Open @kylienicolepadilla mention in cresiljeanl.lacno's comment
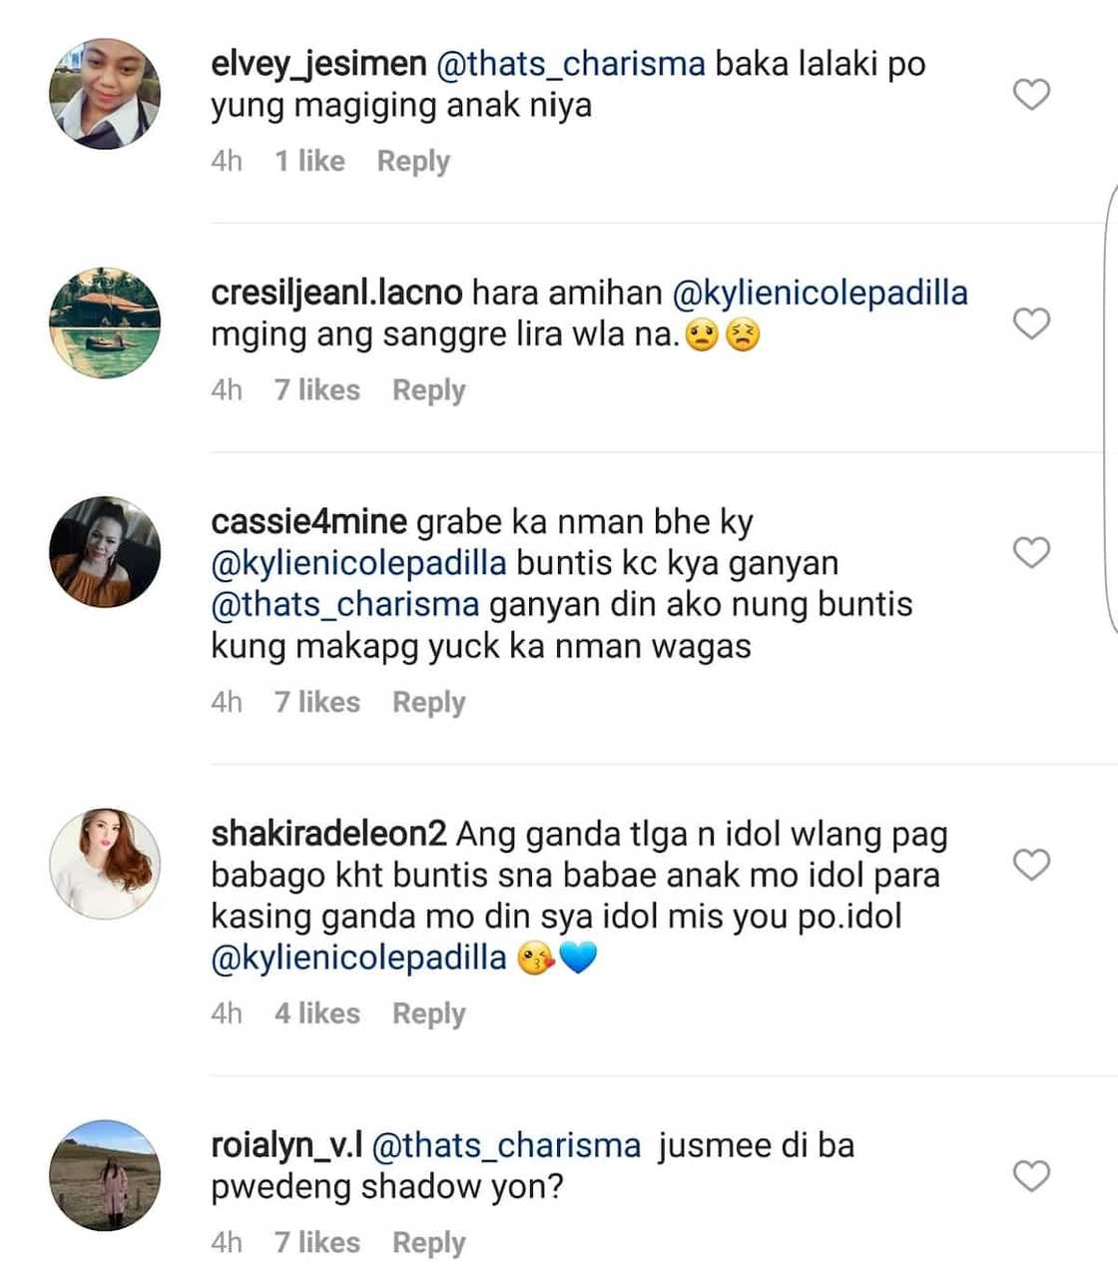The width and height of the screenshot is (1118, 1282). tap(821, 293)
